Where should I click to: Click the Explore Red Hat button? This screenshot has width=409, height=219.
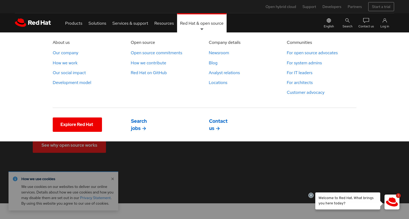[77, 125]
